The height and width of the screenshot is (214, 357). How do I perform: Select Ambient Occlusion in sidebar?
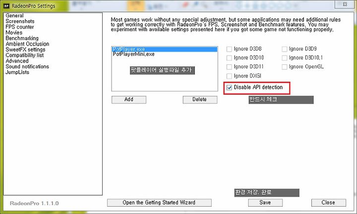click(27, 44)
